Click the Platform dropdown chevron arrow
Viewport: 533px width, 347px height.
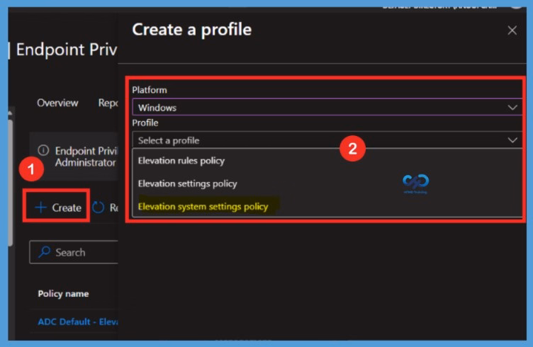[512, 108]
